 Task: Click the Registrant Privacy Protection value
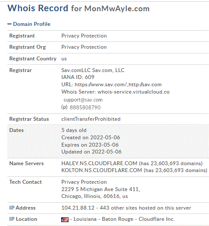point(84,36)
